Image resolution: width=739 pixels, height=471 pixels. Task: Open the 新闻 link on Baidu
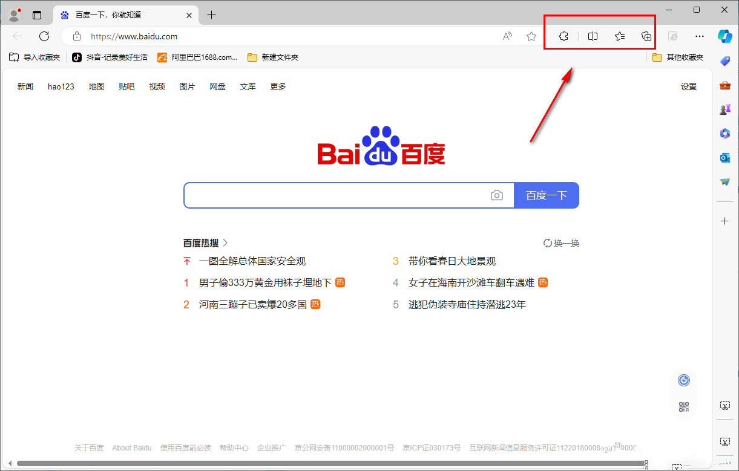[25, 86]
